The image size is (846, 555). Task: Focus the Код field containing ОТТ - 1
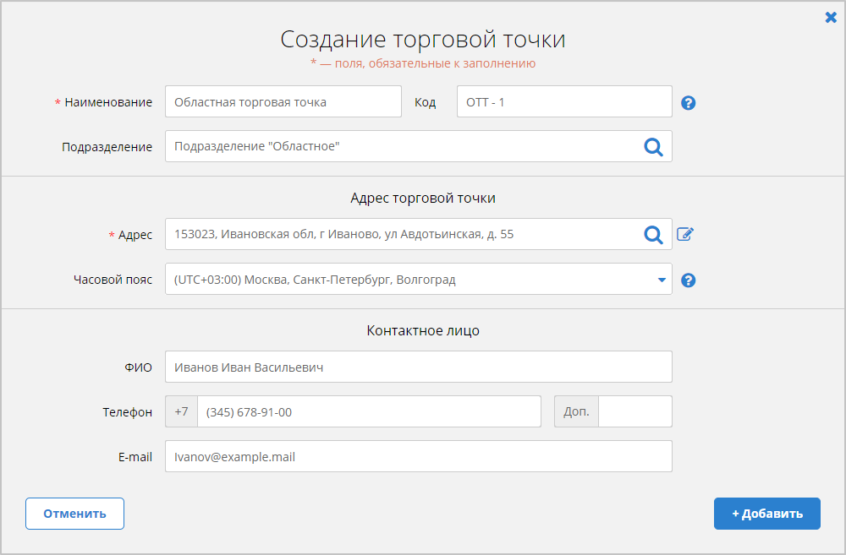click(x=563, y=102)
